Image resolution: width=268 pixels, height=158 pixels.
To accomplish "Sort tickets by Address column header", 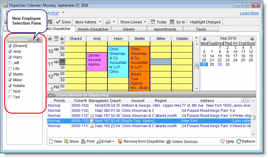I will (207, 101).
